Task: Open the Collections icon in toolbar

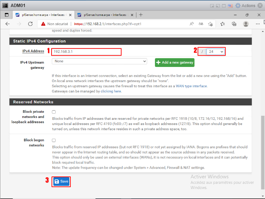Action: click(x=234, y=24)
